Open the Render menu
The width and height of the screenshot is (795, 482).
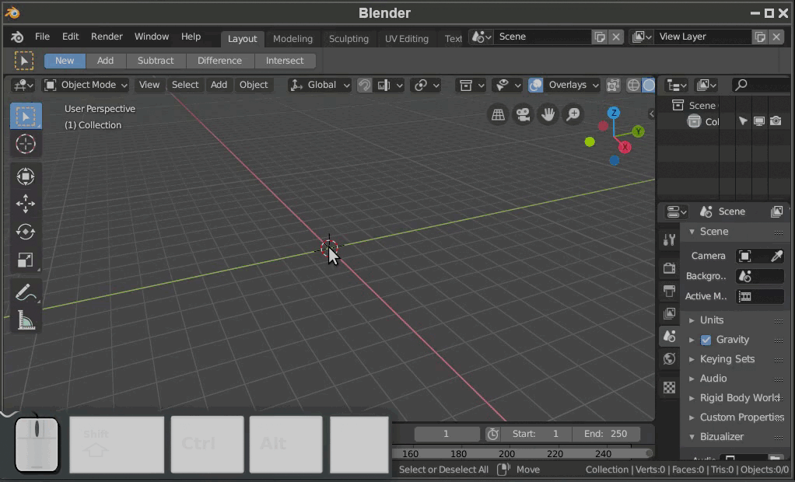(x=107, y=37)
